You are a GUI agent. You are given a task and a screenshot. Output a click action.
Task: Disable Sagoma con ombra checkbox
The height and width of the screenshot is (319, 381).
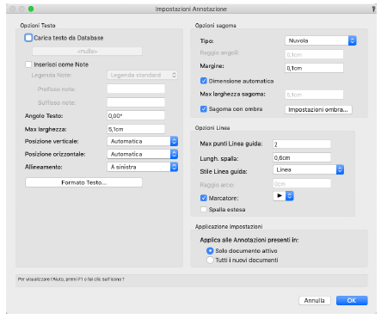204,109
